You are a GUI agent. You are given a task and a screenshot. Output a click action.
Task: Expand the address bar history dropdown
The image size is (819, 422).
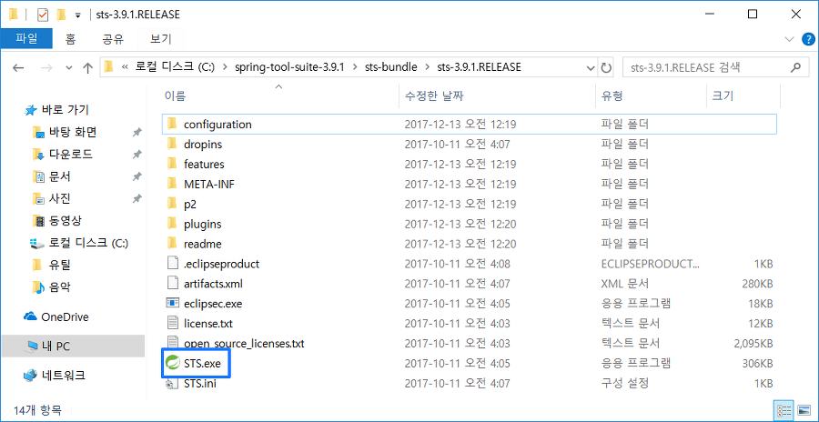tap(591, 68)
